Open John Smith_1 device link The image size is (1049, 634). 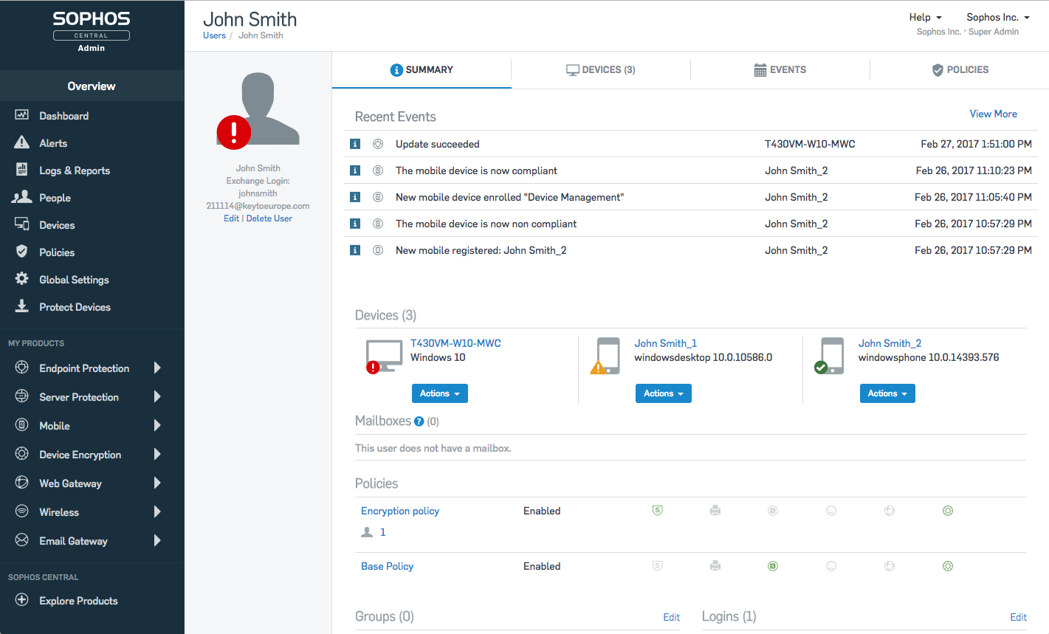pyautogui.click(x=665, y=343)
